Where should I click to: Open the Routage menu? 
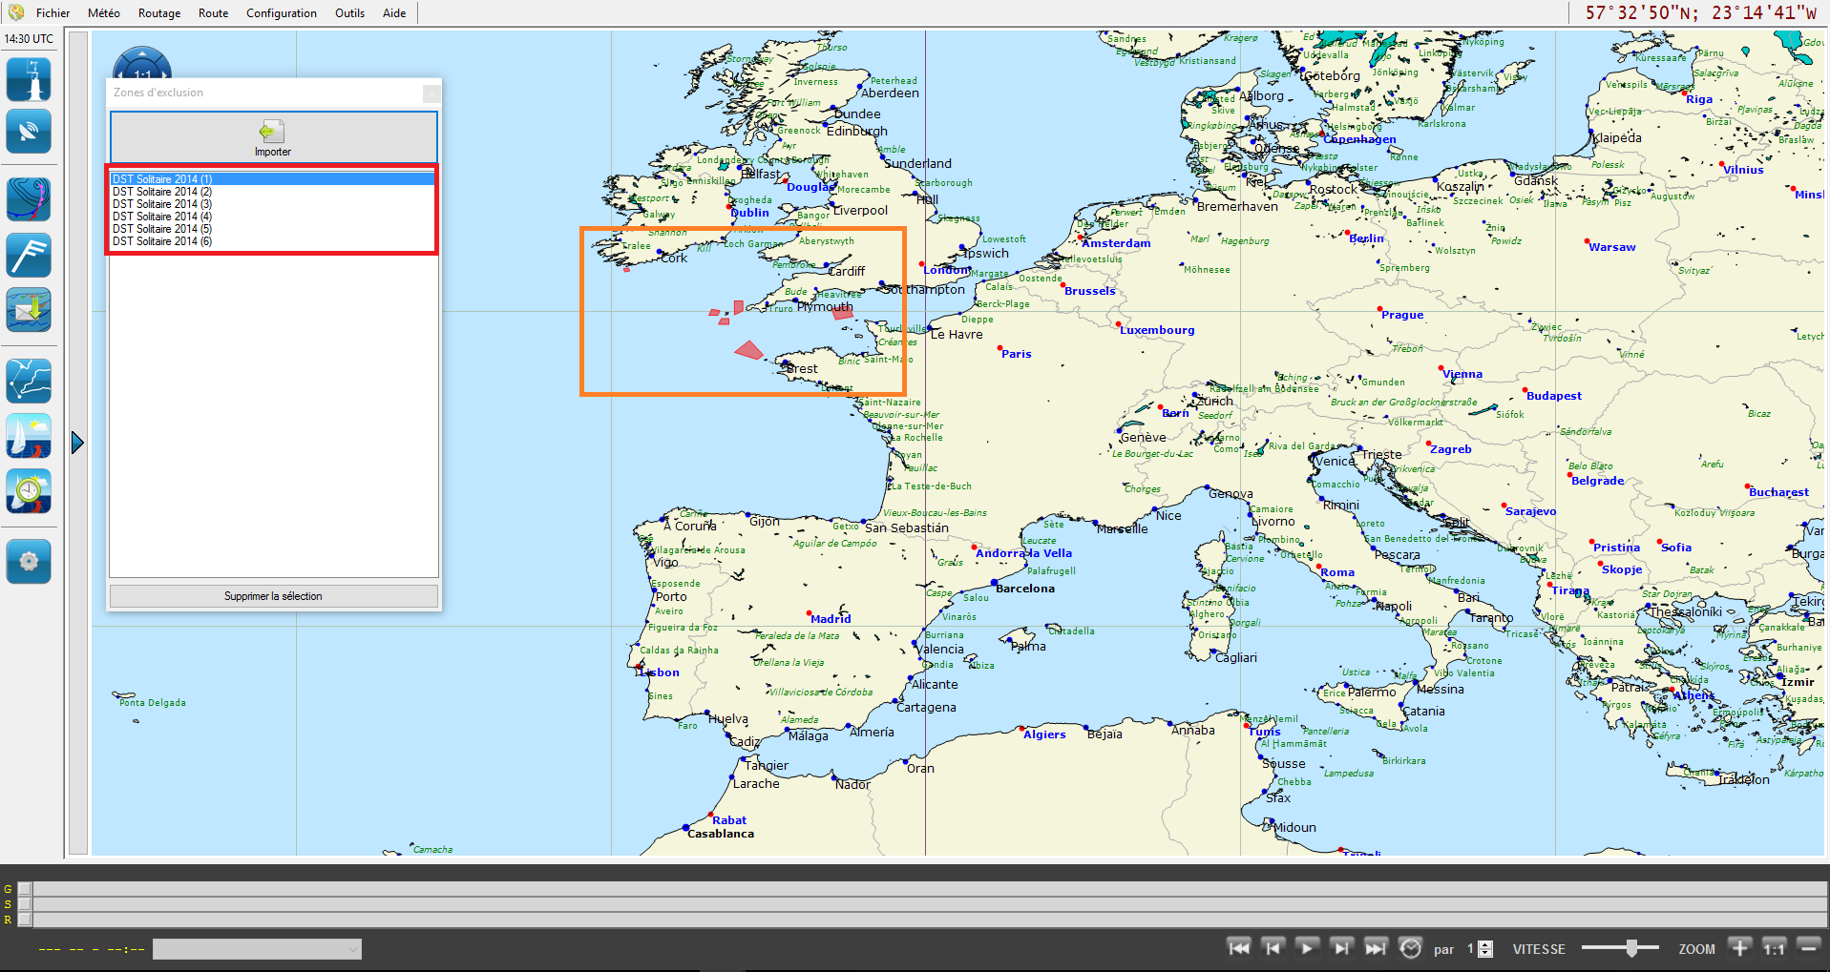(x=159, y=13)
